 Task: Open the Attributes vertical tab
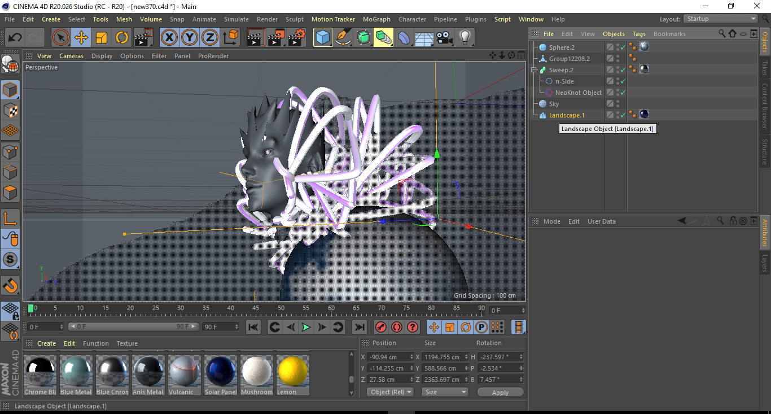[765, 233]
